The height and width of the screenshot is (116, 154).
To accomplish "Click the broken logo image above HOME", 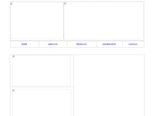I will coord(37,21).
